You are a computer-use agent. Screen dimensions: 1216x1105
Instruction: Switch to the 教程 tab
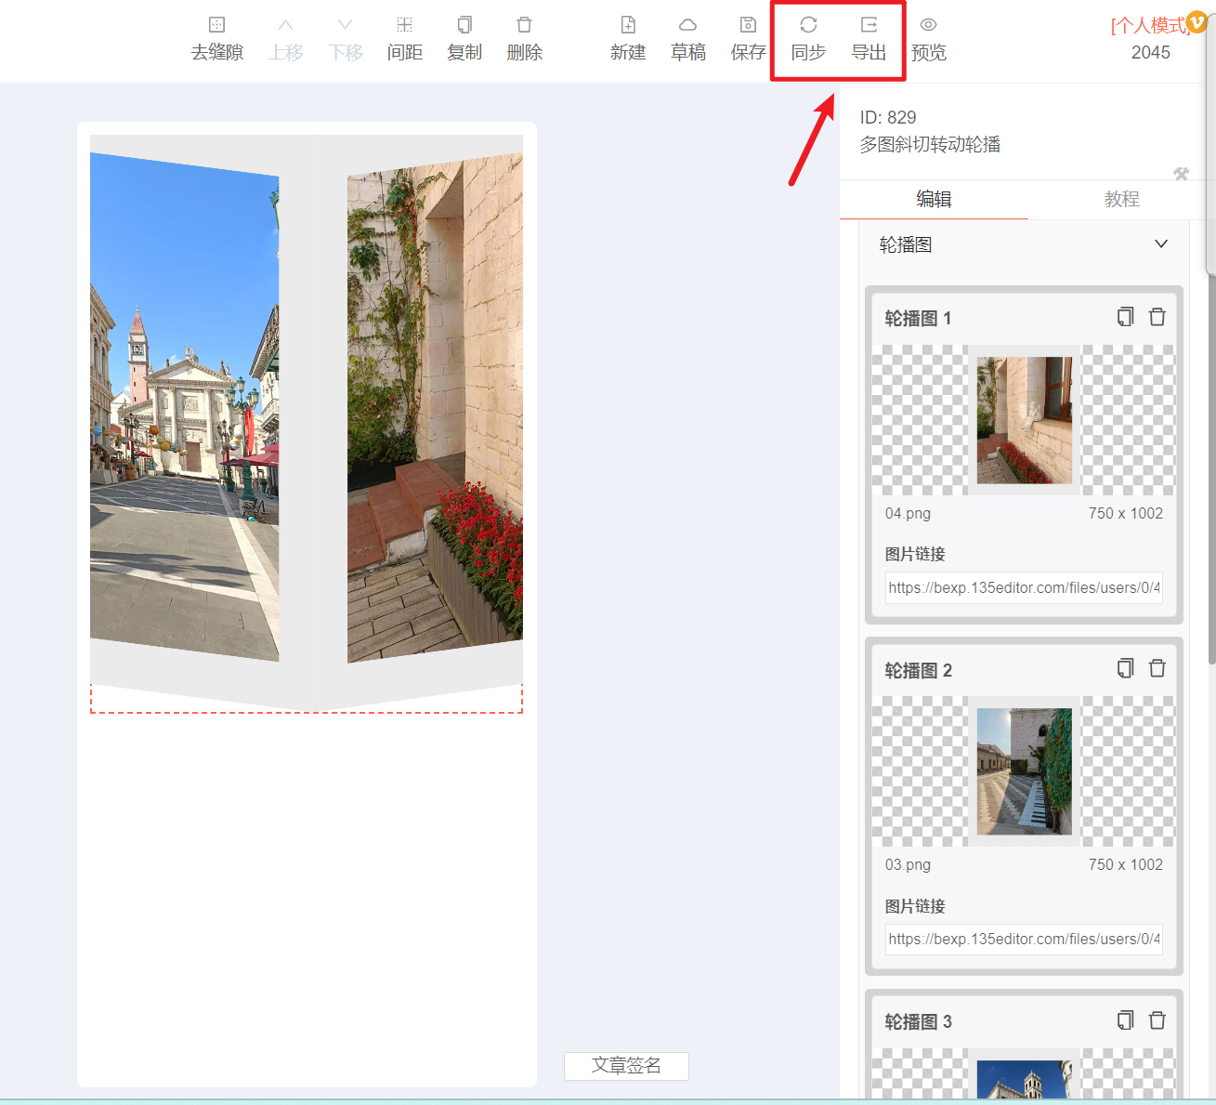(1121, 199)
